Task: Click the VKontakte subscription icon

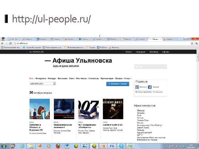Action: [x=137, y=87]
